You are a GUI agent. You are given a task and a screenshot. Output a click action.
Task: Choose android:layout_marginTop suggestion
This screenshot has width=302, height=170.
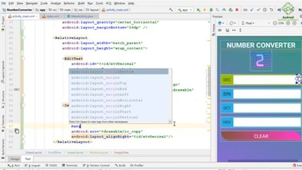pos(118,83)
